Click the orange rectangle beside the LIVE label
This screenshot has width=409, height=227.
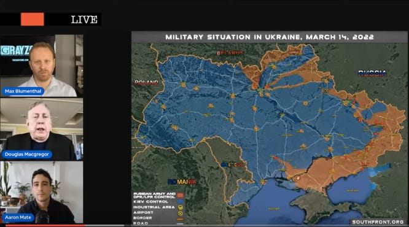(33, 19)
